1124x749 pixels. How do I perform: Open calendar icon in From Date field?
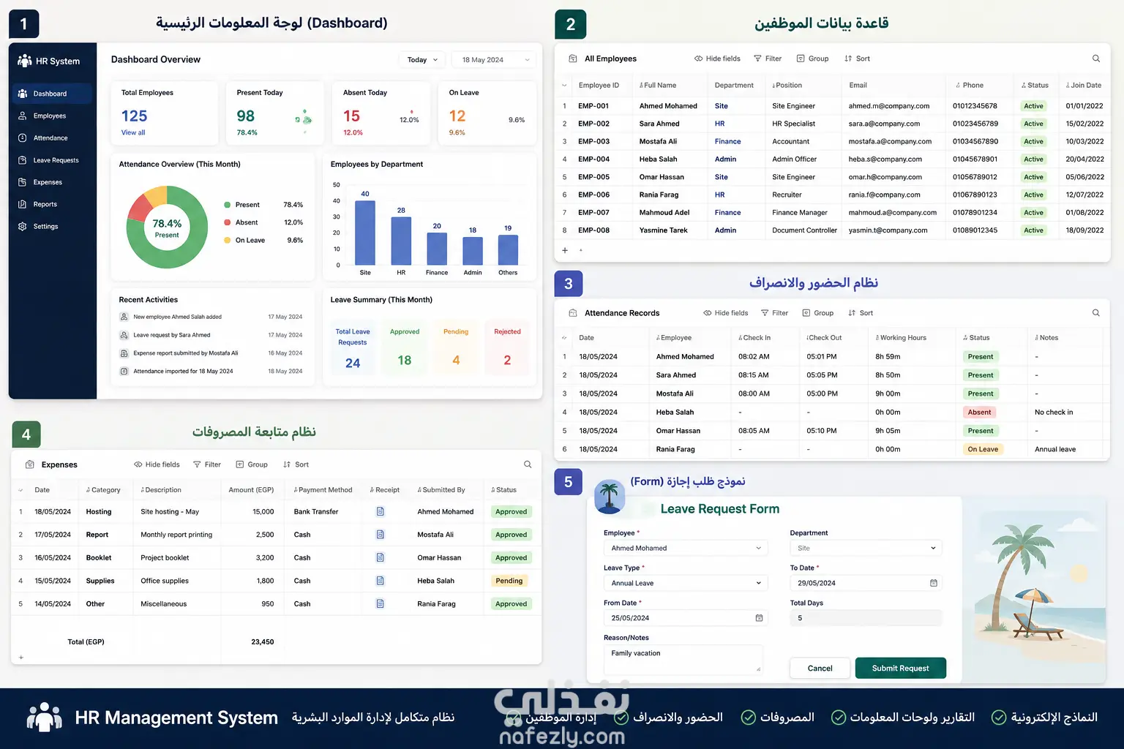point(759,618)
